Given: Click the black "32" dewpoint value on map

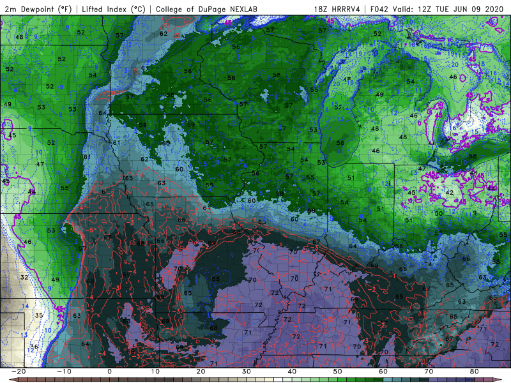Looking at the screenshot, I should 24,278.
